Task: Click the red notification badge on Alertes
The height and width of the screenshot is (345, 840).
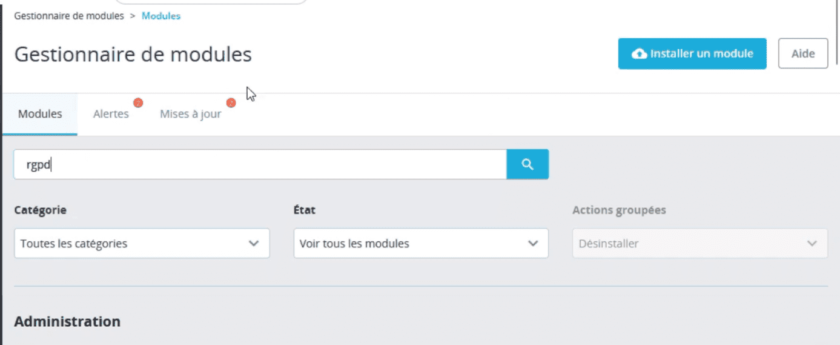Action: click(138, 103)
